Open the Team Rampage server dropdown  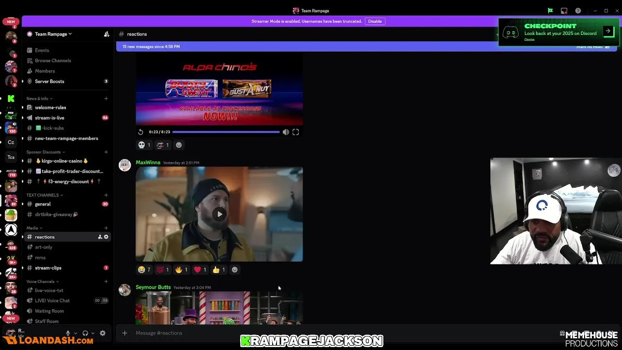pos(53,34)
